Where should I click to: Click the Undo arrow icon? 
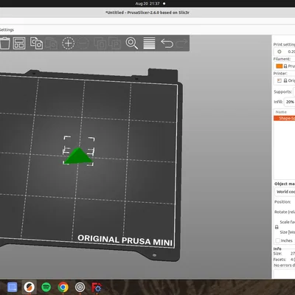[167, 44]
